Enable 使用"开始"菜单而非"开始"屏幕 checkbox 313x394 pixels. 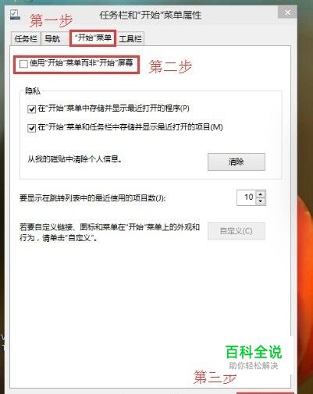coord(23,64)
